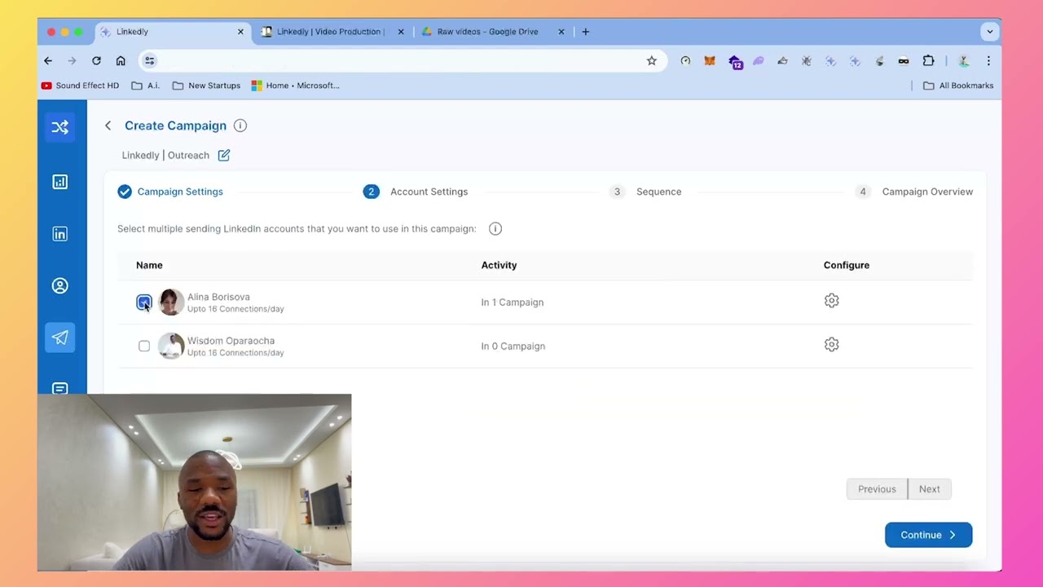The image size is (1043, 587).
Task: Open the incognito mask extension icon
Action: tap(904, 61)
